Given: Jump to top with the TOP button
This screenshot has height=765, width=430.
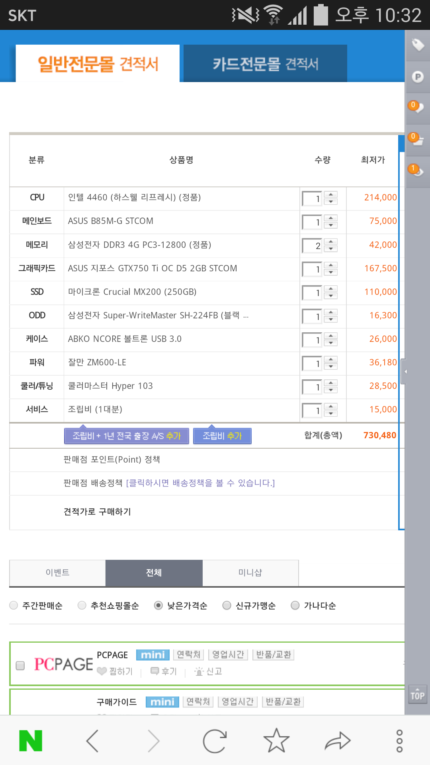Looking at the screenshot, I should (x=417, y=695).
